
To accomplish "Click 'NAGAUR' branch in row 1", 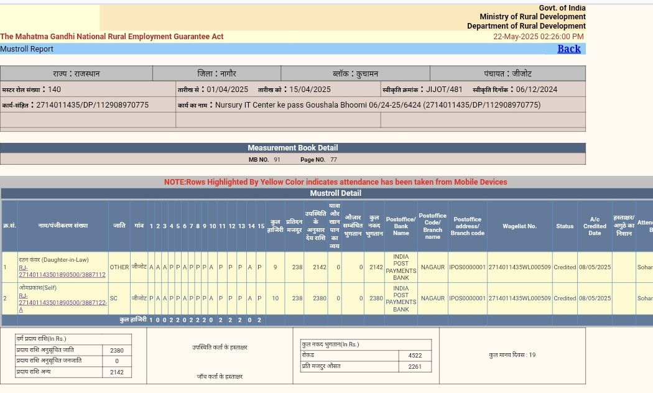I will pyautogui.click(x=433, y=267).
